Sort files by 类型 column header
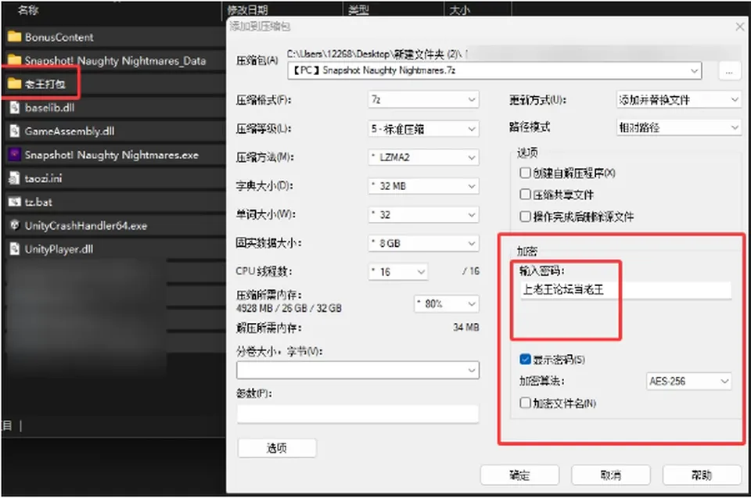The height and width of the screenshot is (498, 751). 359,9
